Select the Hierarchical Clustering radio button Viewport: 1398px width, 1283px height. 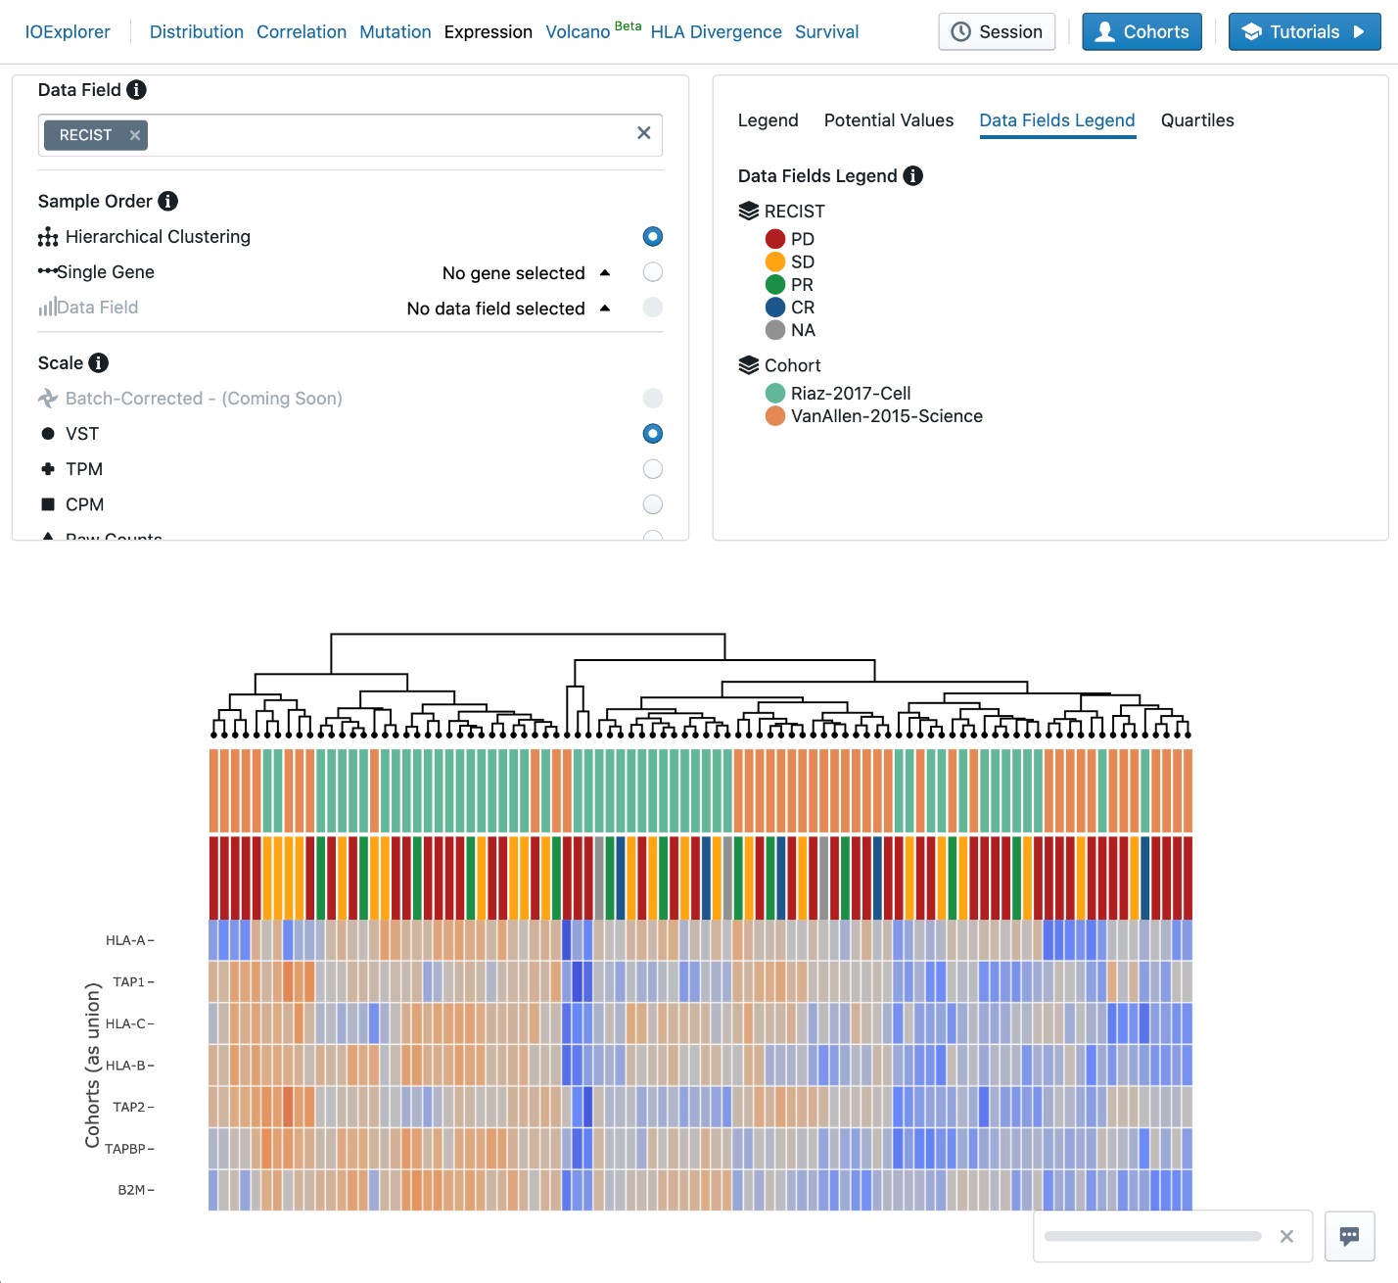tap(652, 236)
